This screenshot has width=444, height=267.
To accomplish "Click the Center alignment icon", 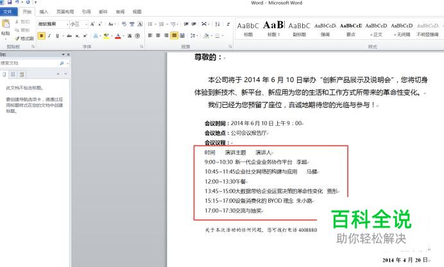I will [158, 35].
